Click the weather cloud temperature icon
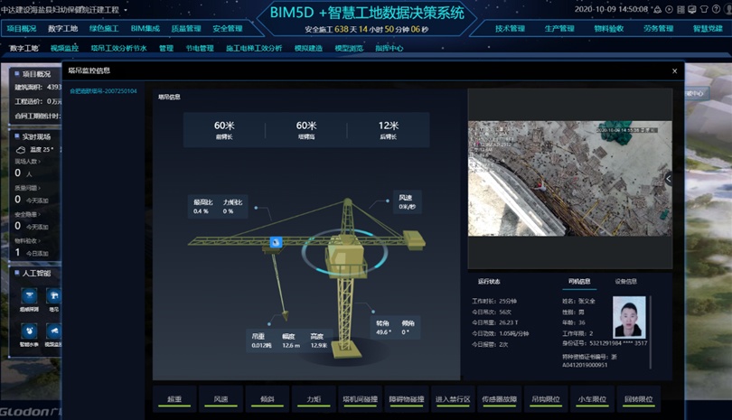The width and height of the screenshot is (732, 420). coord(21,149)
